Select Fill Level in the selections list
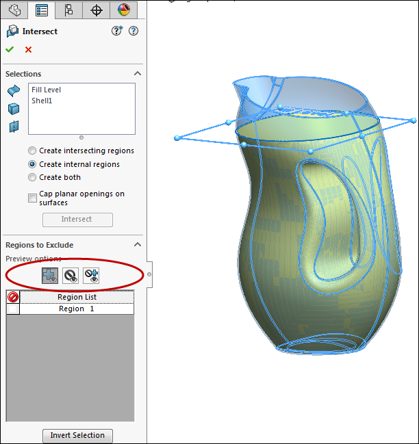Viewport: 419px width, 444px height. tap(47, 90)
